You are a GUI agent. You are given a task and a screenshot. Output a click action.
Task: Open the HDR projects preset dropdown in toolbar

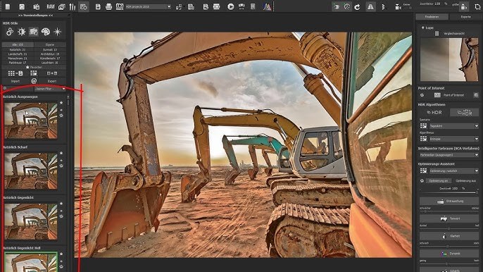[x=148, y=6]
